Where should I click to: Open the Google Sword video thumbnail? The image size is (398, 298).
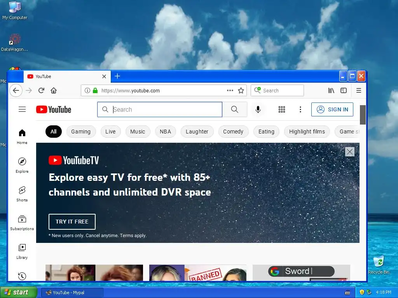pos(301,273)
